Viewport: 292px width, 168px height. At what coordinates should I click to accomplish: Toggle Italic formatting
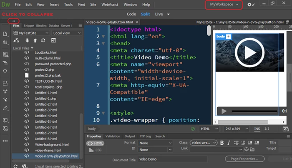pos(229,143)
